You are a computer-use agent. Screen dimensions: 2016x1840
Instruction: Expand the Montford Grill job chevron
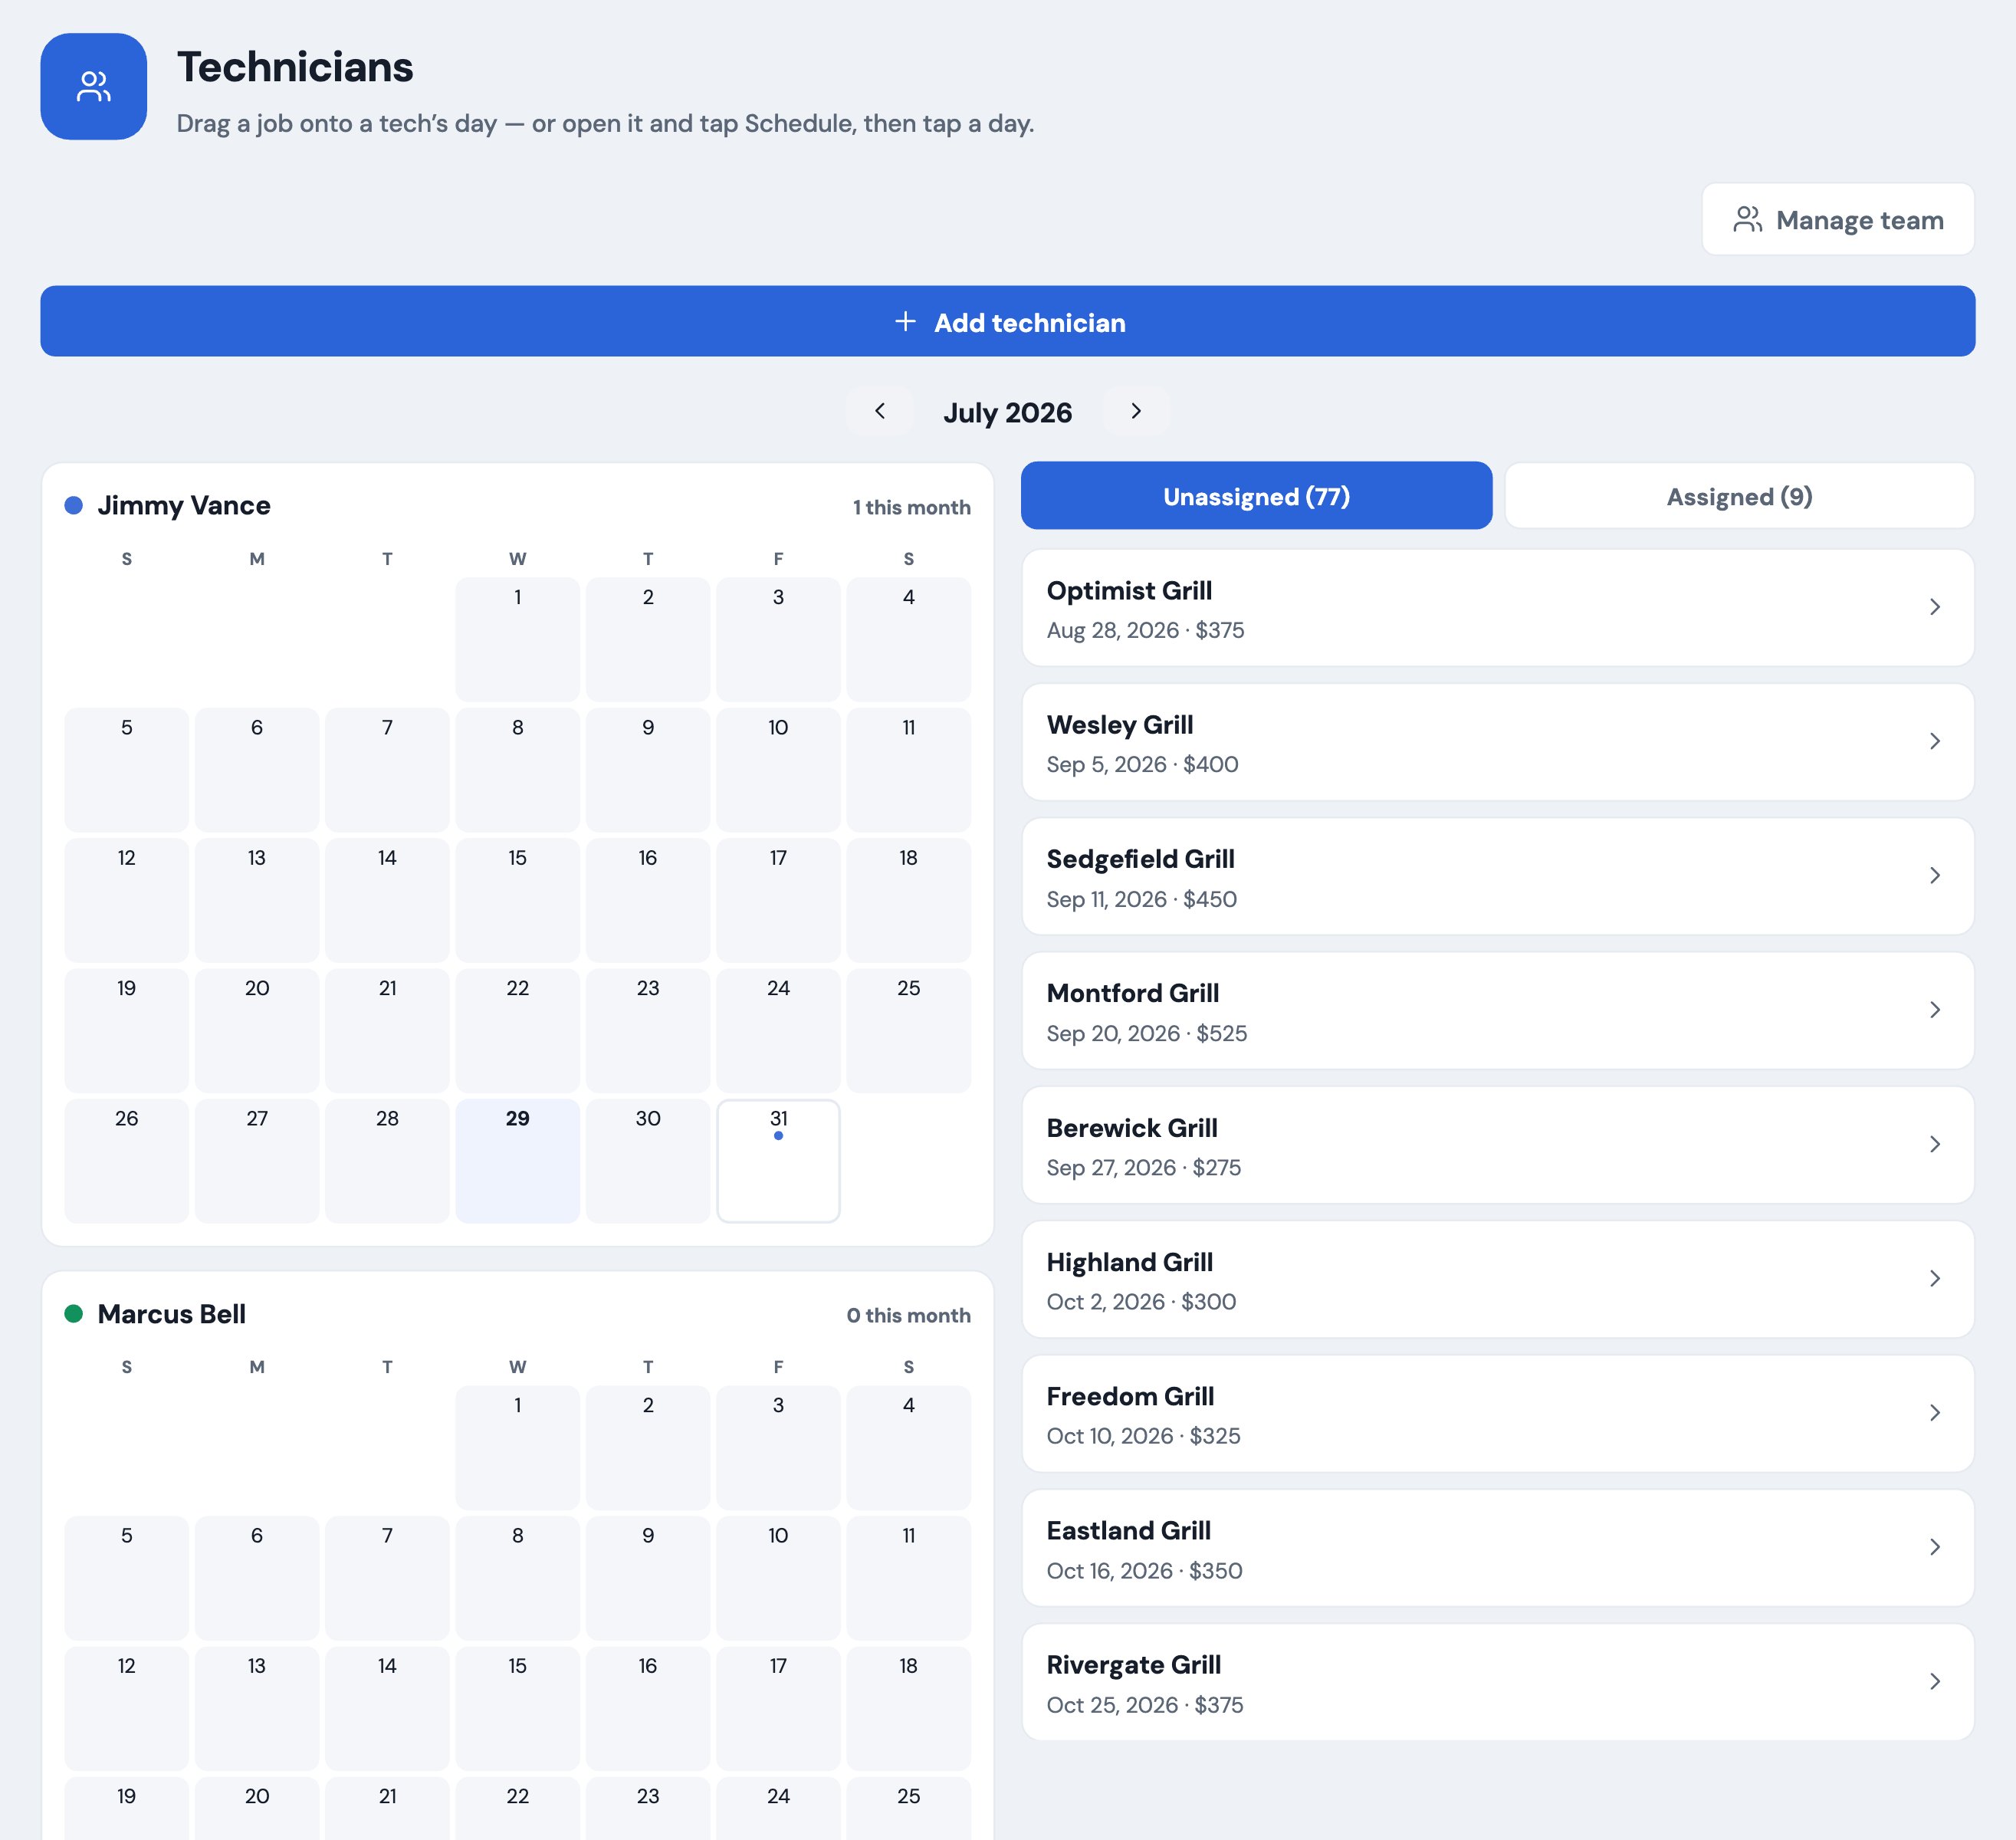point(1935,1010)
